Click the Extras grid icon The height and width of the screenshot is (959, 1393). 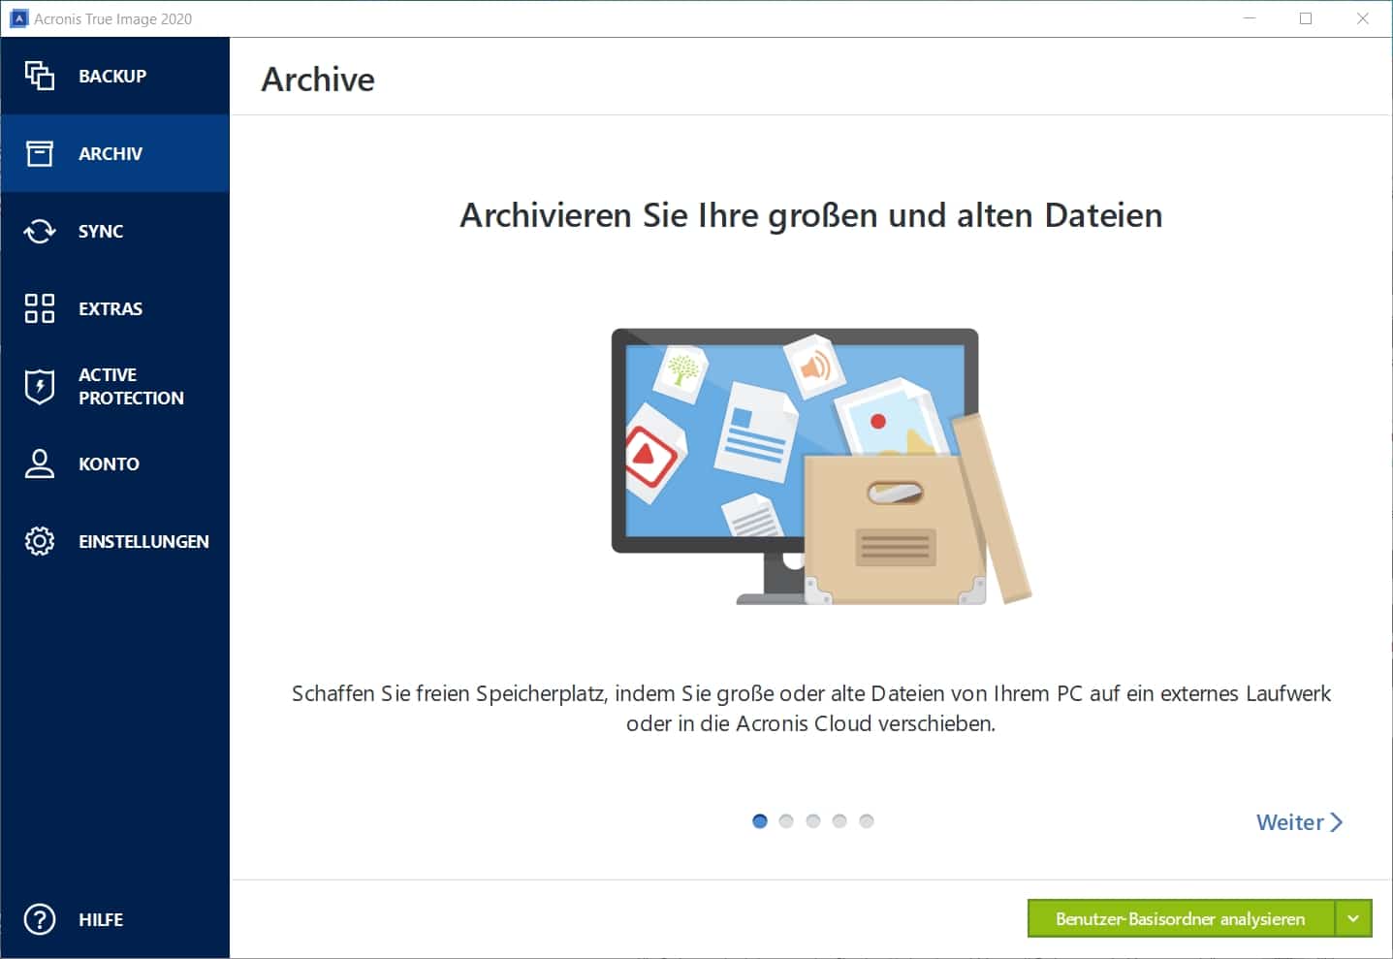(x=40, y=308)
